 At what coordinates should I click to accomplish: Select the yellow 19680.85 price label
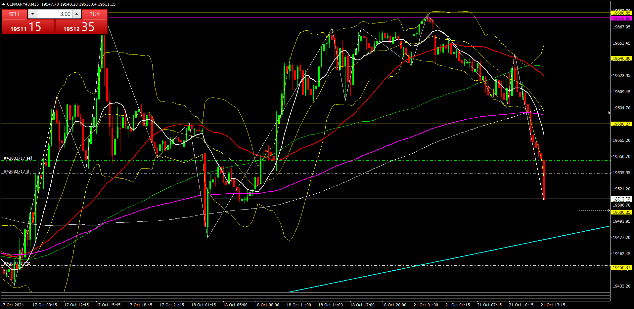point(621,13)
